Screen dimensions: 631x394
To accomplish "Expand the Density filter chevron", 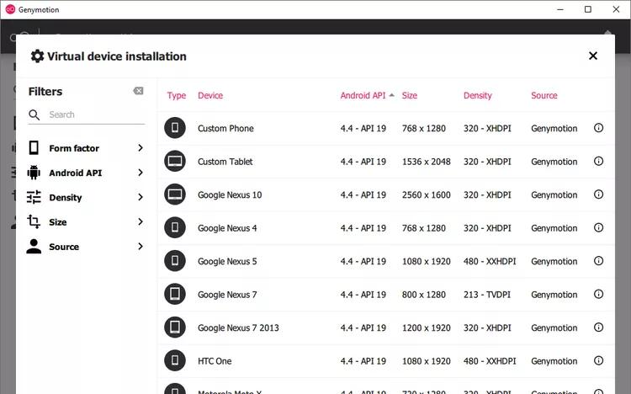I will click(x=140, y=197).
